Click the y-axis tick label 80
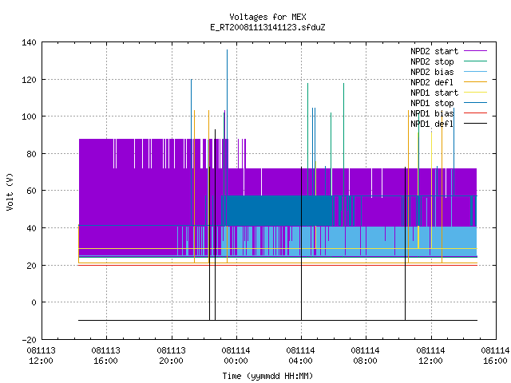This screenshot has height=383, width=511. coord(32,154)
